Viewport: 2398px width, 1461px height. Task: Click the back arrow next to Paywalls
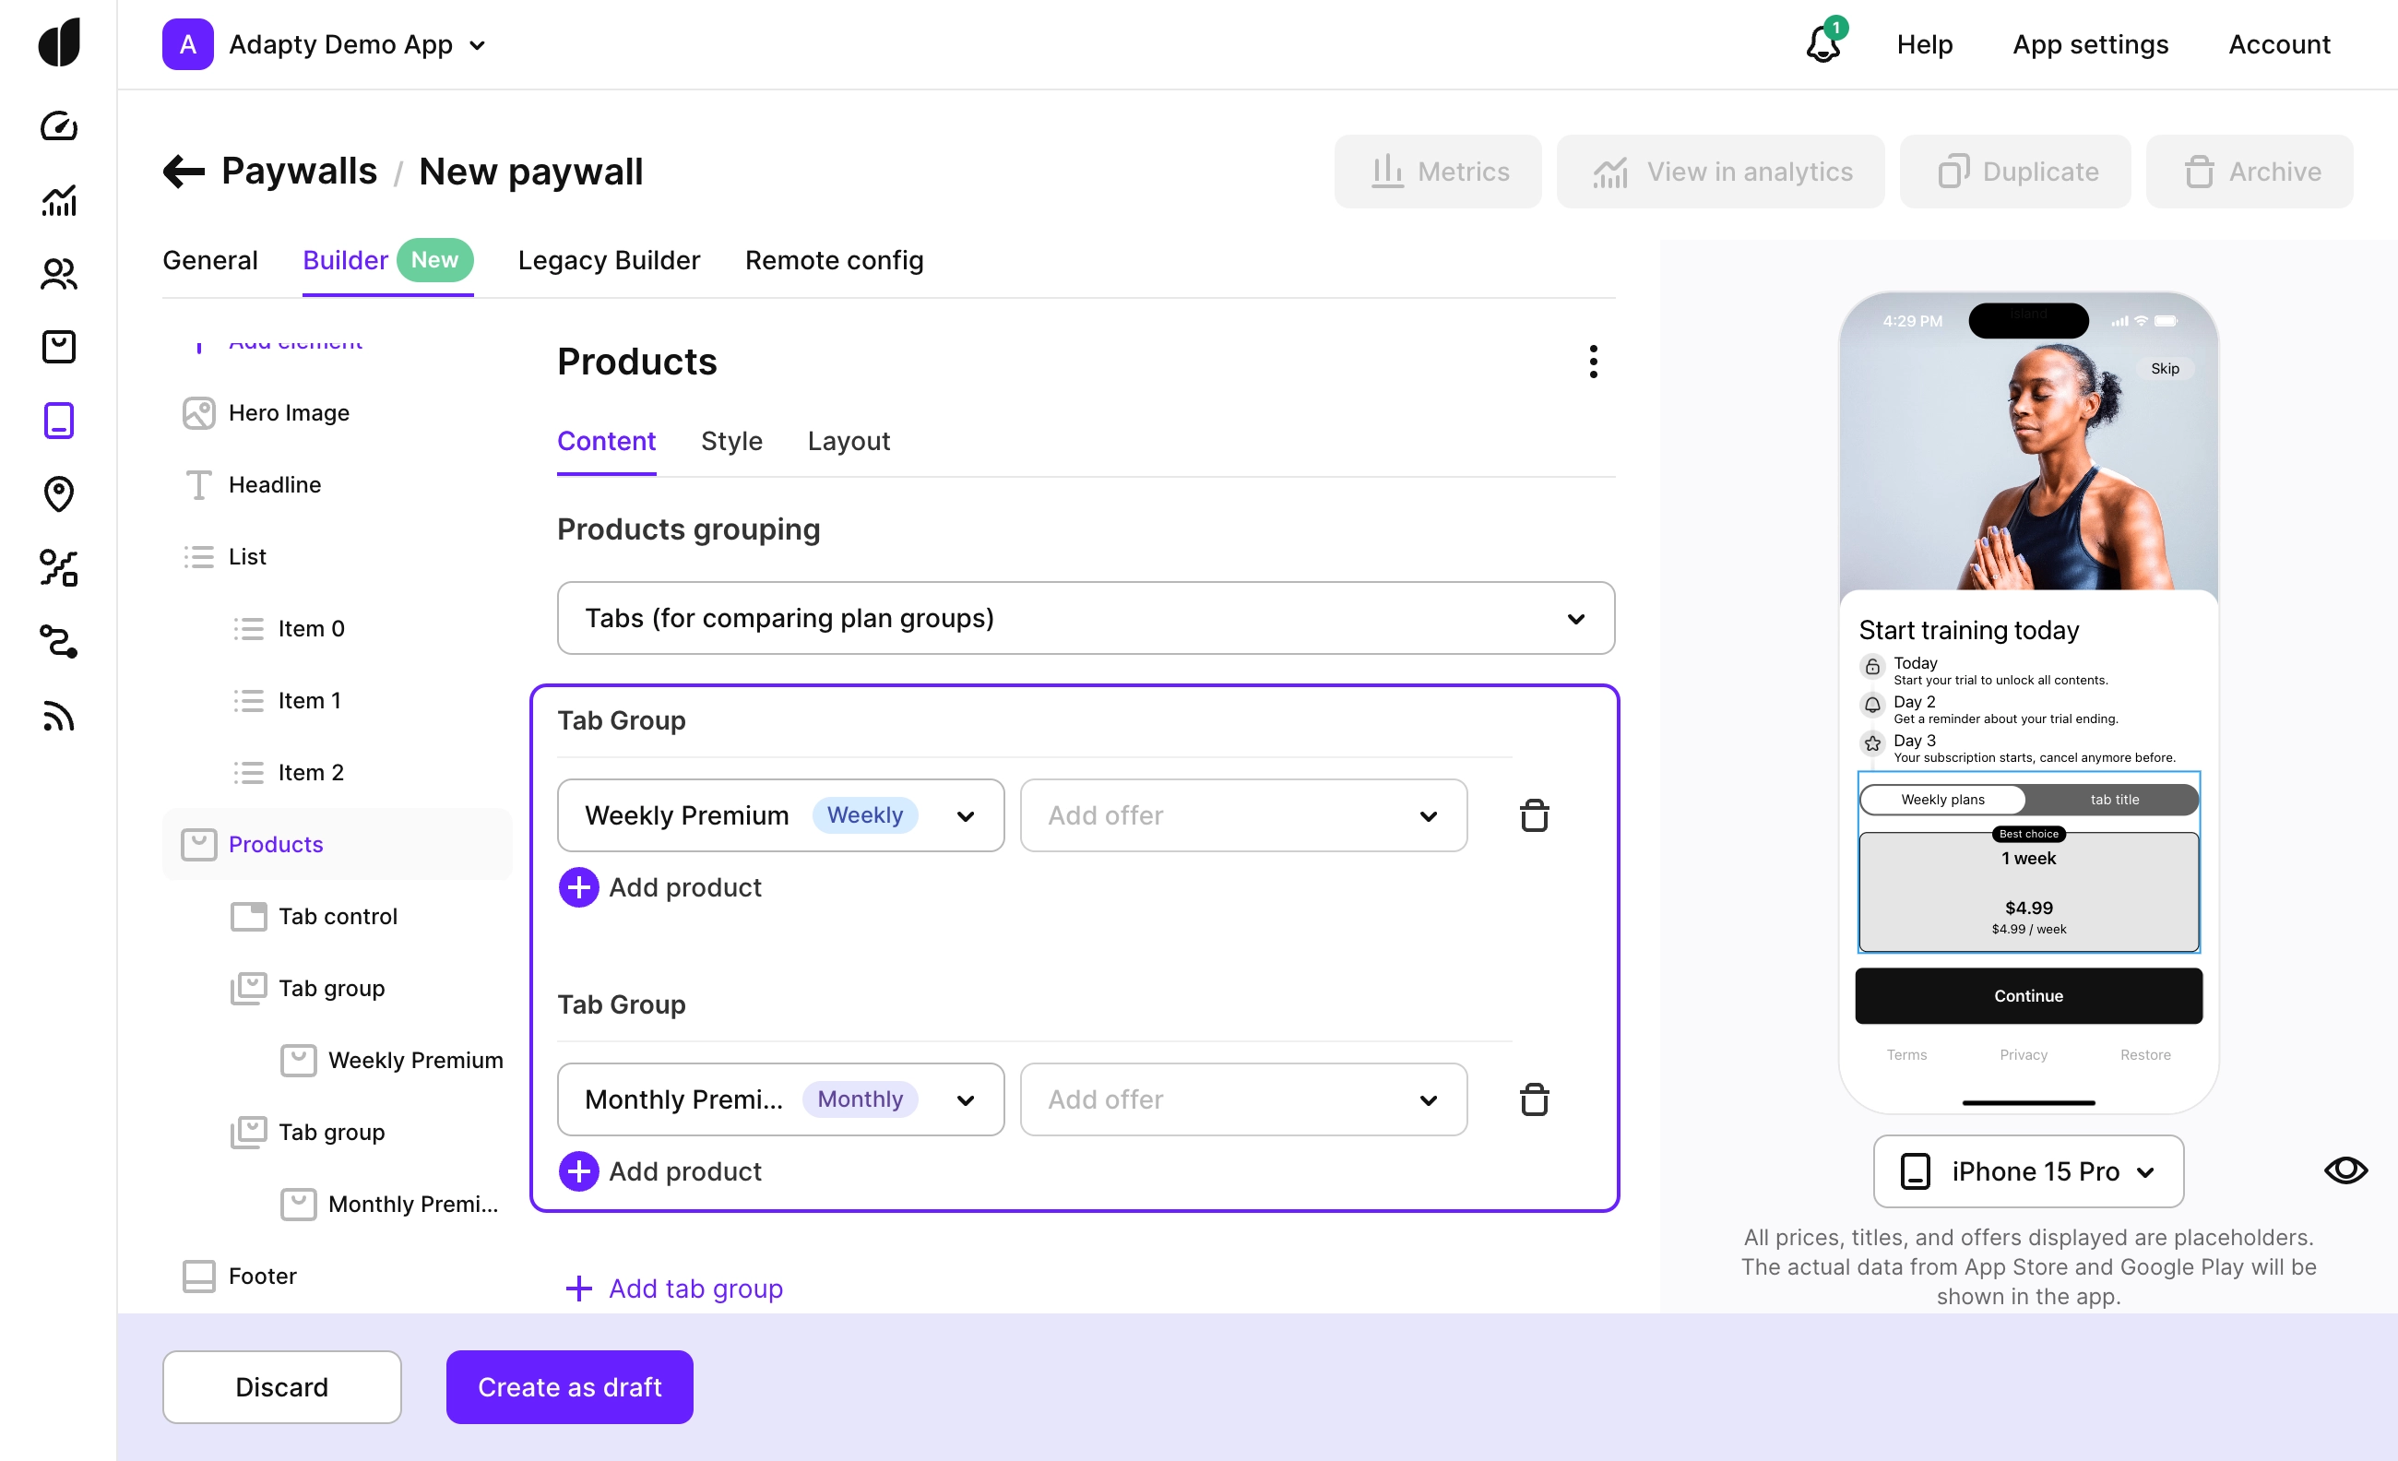point(183,172)
